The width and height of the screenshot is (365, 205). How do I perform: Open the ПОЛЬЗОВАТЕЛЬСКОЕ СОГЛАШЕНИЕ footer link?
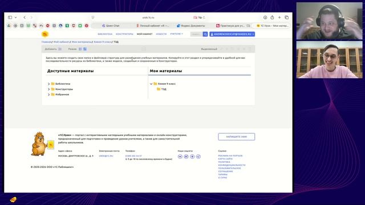229,170
